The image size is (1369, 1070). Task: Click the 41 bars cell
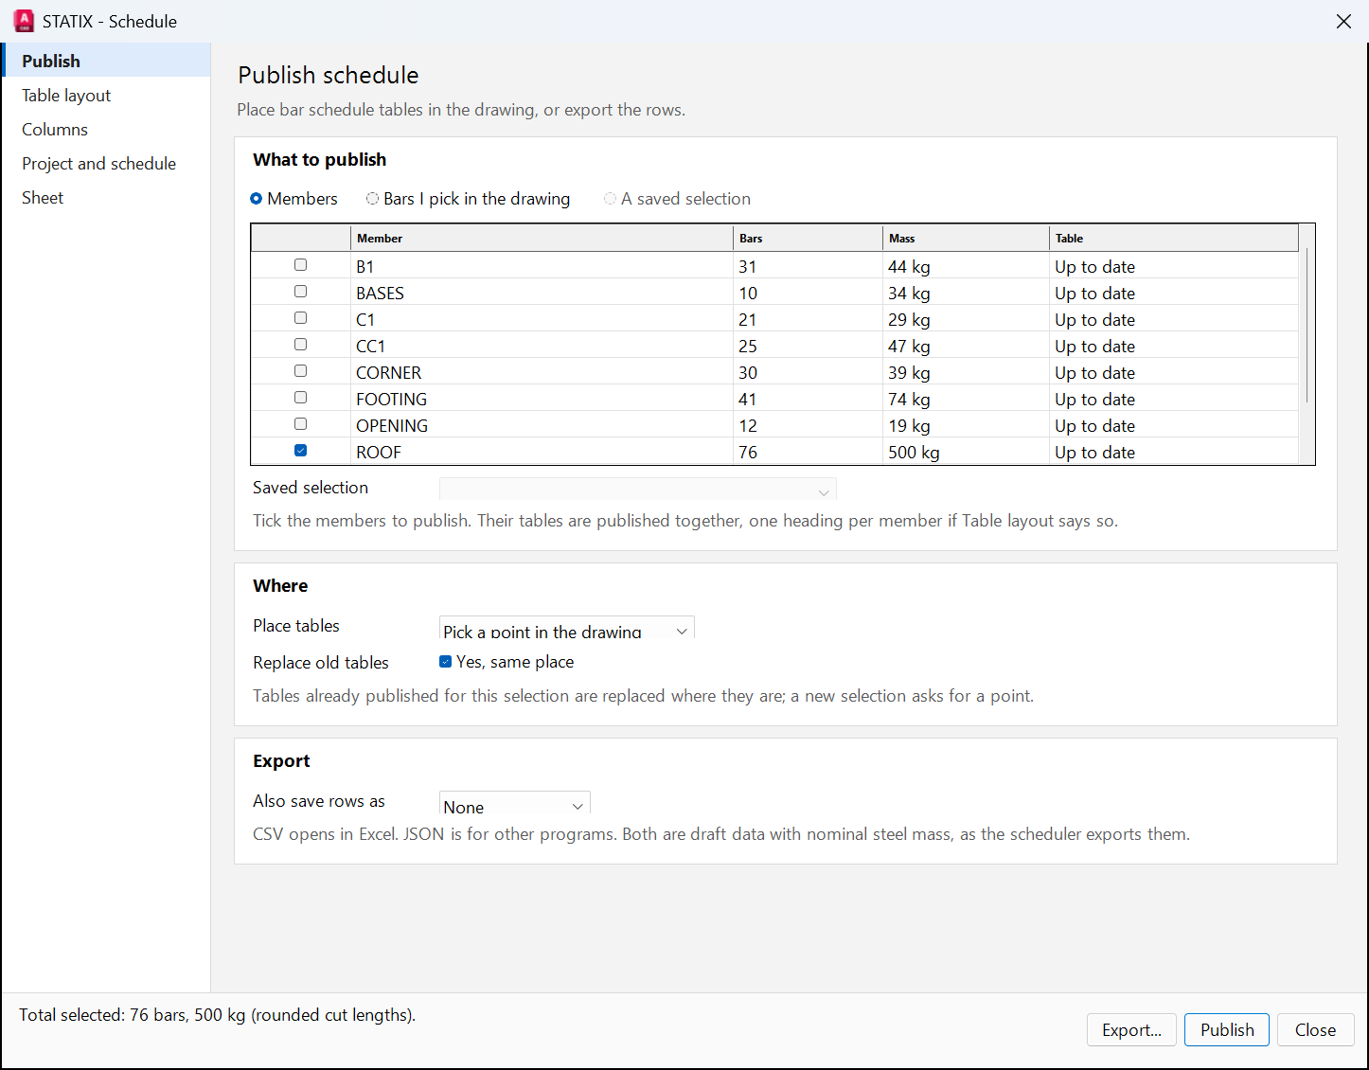pos(748,400)
